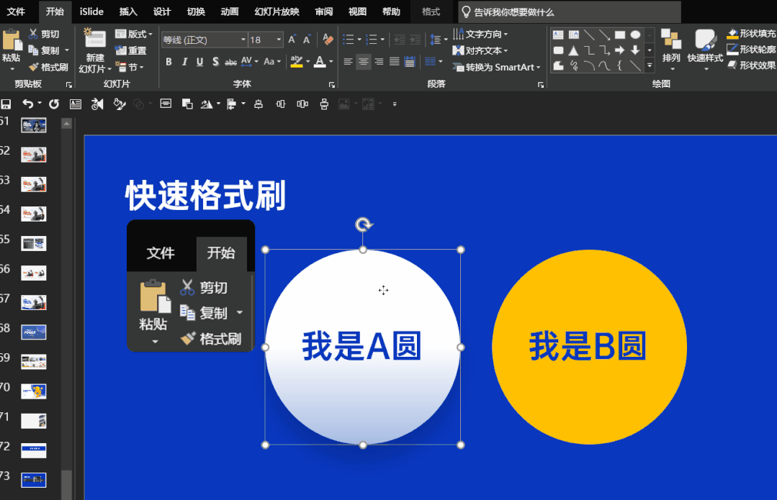Insert a text box from shapes gallery

[558, 35]
